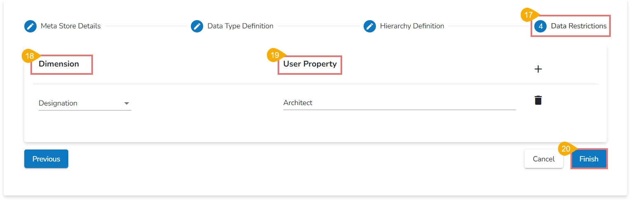The width and height of the screenshot is (633, 200).
Task: Click the orange badge numbered 19
Action: [x=275, y=55]
